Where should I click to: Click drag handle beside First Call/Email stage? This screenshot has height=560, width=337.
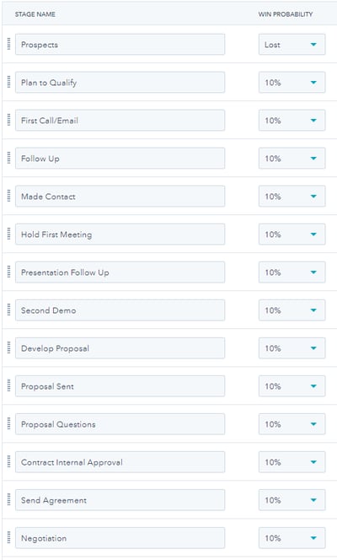click(9, 120)
